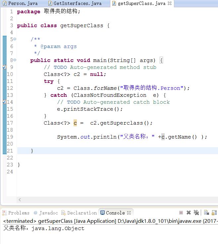This screenshot has height=244, width=218.
Task: Click the 'package' keyword on line 1
Action: pyautogui.click(x=28, y=12)
